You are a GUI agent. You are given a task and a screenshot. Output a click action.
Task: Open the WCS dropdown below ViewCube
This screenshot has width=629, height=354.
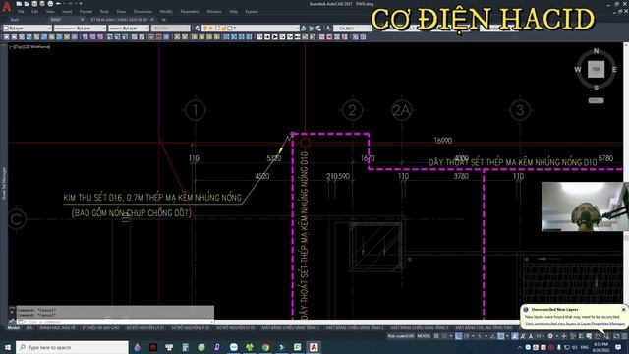(x=597, y=100)
